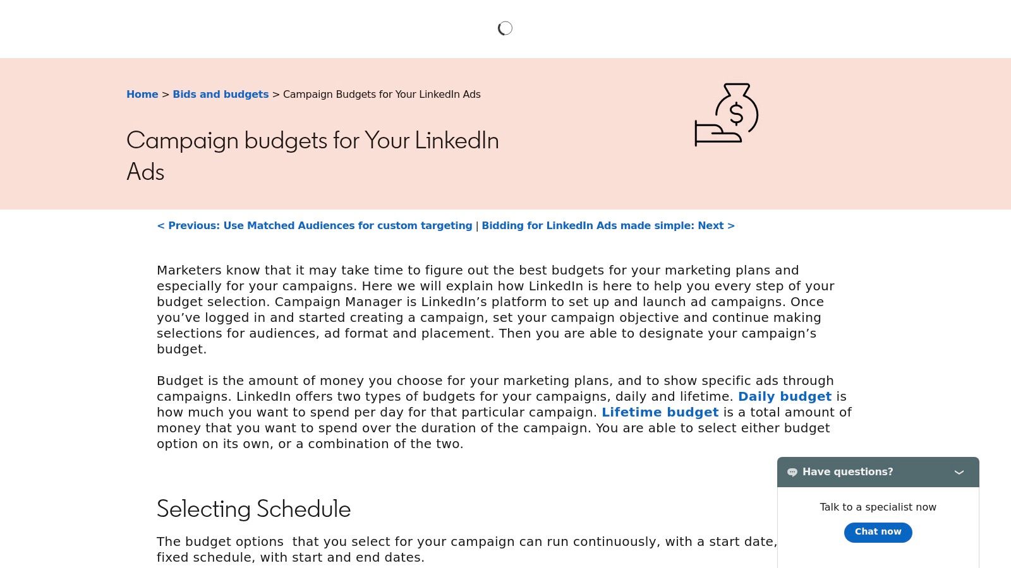Click the pink header banner background
This screenshot has height=568, width=1011.
(600, 177)
